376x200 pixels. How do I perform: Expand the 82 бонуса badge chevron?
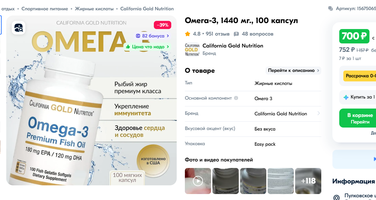pos(168,36)
